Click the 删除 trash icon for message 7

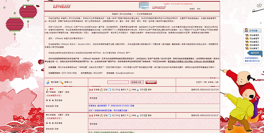point(146,90)
